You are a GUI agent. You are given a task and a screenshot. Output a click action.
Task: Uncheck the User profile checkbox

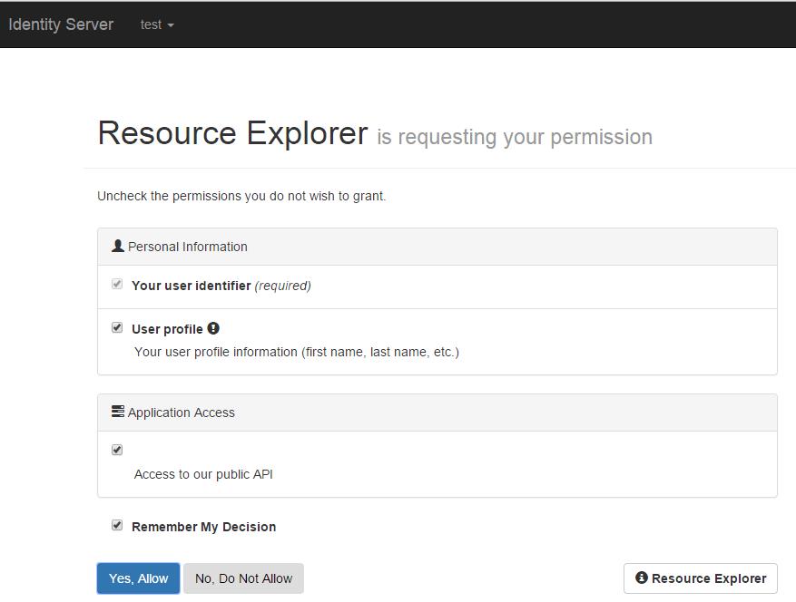[x=117, y=327]
